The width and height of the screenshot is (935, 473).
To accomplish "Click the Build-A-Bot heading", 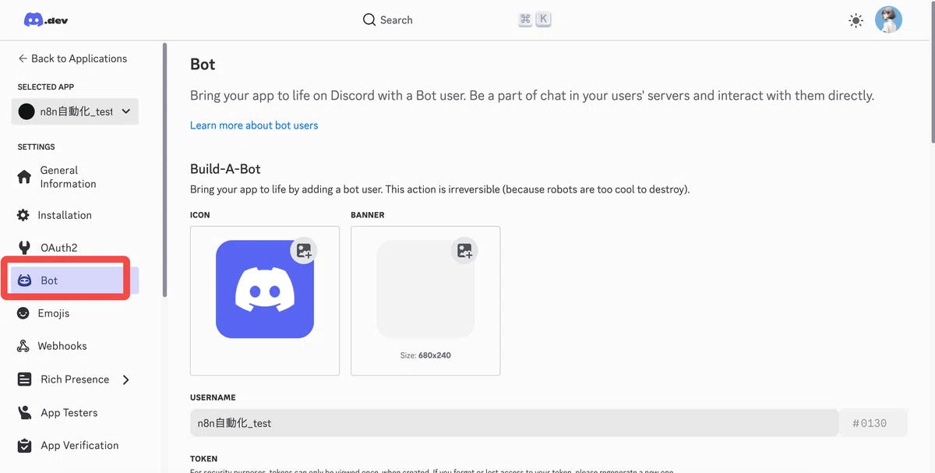I will (x=225, y=169).
